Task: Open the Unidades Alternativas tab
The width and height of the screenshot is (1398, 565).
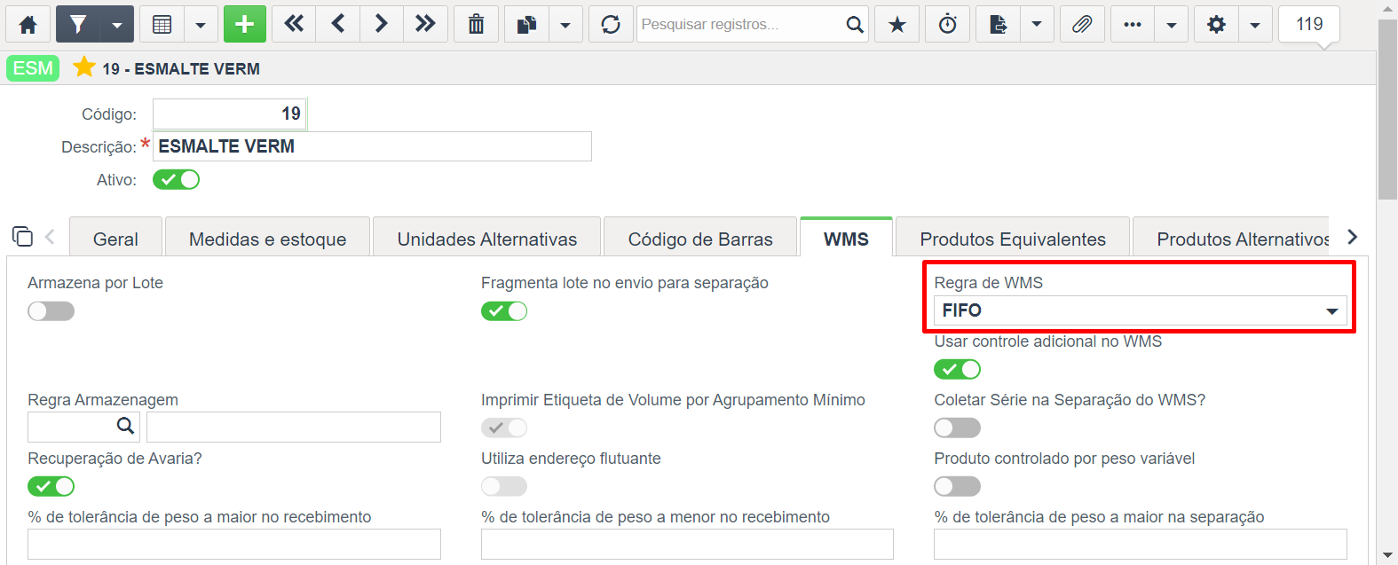Action: [x=486, y=239]
